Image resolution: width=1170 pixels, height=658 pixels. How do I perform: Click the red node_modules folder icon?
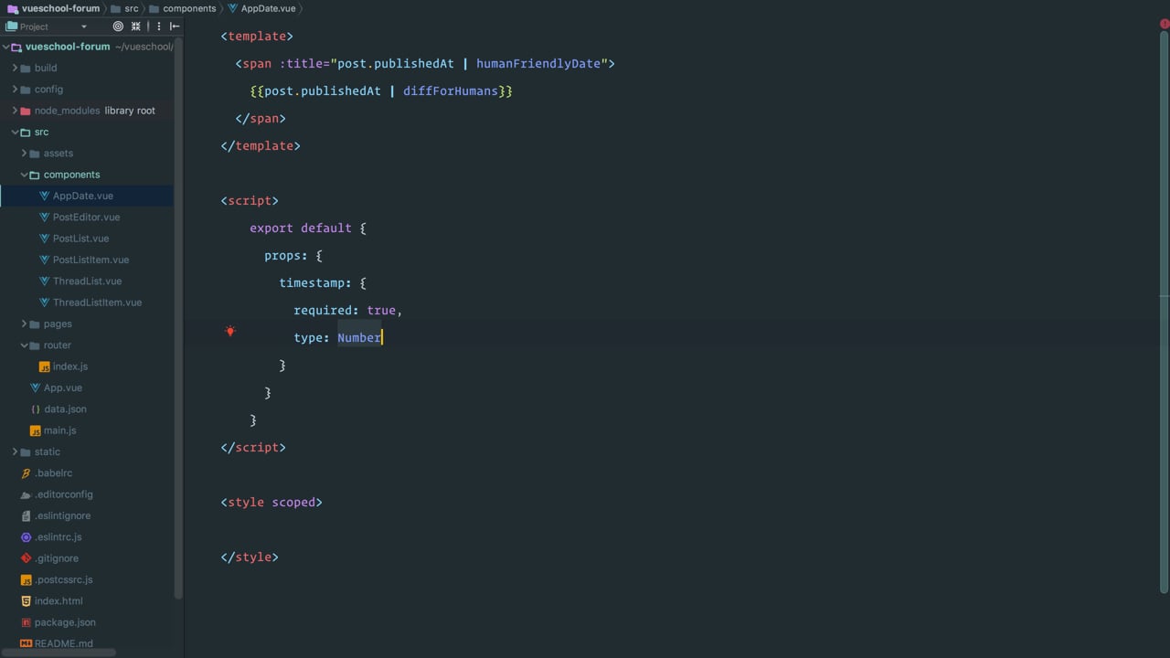tap(26, 111)
